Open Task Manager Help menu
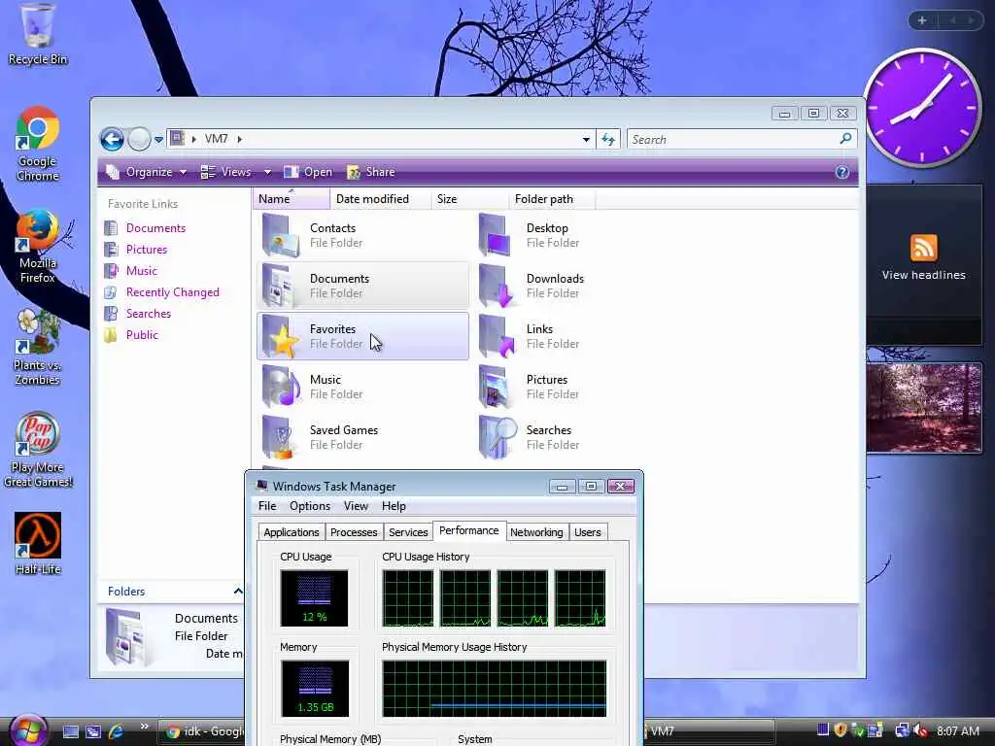Viewport: 995px width, 746px height. 394,506
